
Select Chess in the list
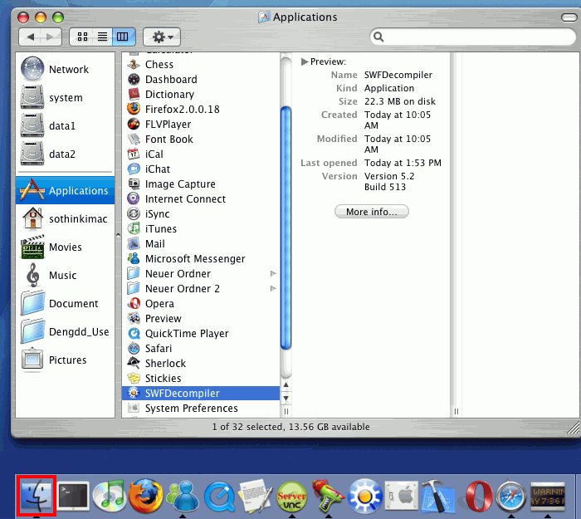[201, 65]
